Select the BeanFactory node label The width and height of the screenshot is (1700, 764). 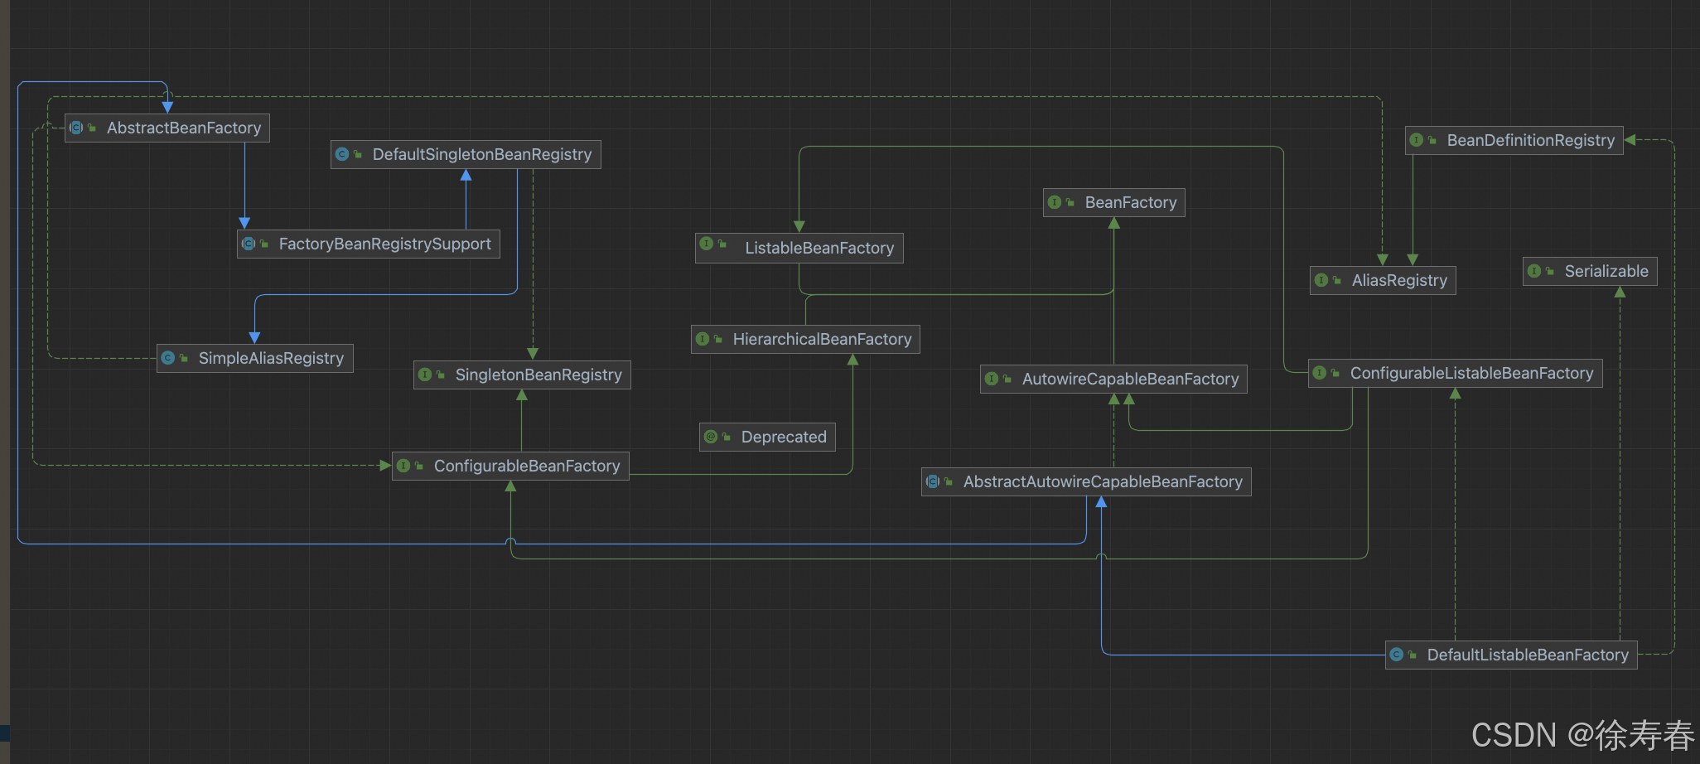coord(1131,202)
